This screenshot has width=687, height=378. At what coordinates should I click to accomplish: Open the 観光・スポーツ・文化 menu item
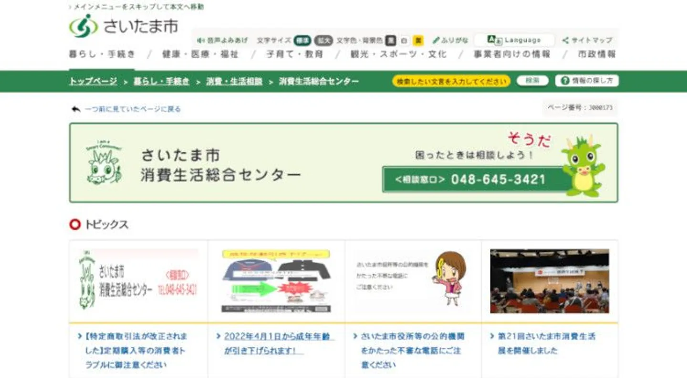[x=398, y=54]
